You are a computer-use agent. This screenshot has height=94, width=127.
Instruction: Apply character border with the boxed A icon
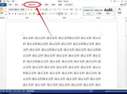tap(46, 10)
